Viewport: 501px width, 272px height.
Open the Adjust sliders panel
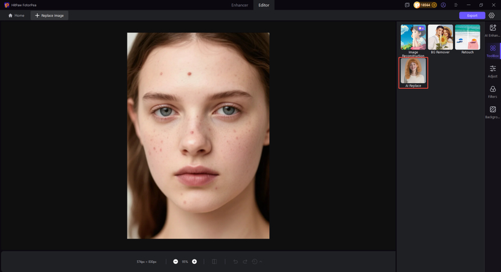click(x=493, y=71)
